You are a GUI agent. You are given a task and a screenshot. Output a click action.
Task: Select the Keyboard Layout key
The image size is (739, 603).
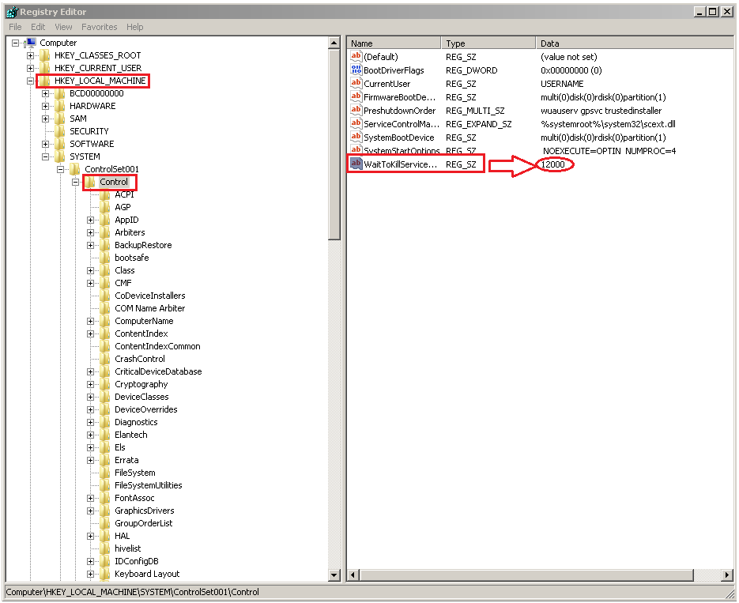click(147, 574)
